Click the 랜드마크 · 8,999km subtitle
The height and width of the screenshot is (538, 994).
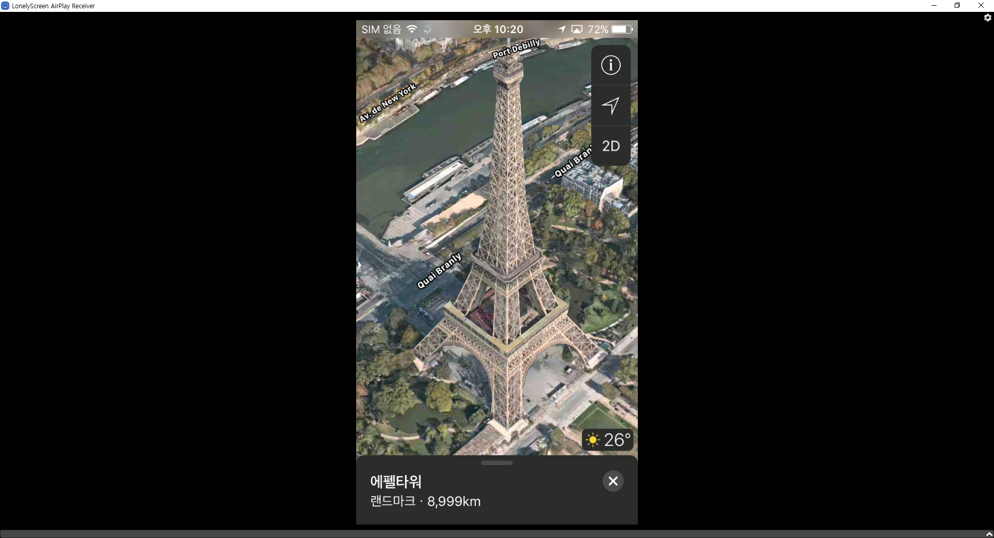pos(426,501)
